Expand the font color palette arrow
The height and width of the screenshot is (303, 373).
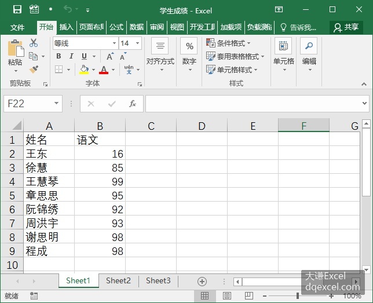point(114,70)
